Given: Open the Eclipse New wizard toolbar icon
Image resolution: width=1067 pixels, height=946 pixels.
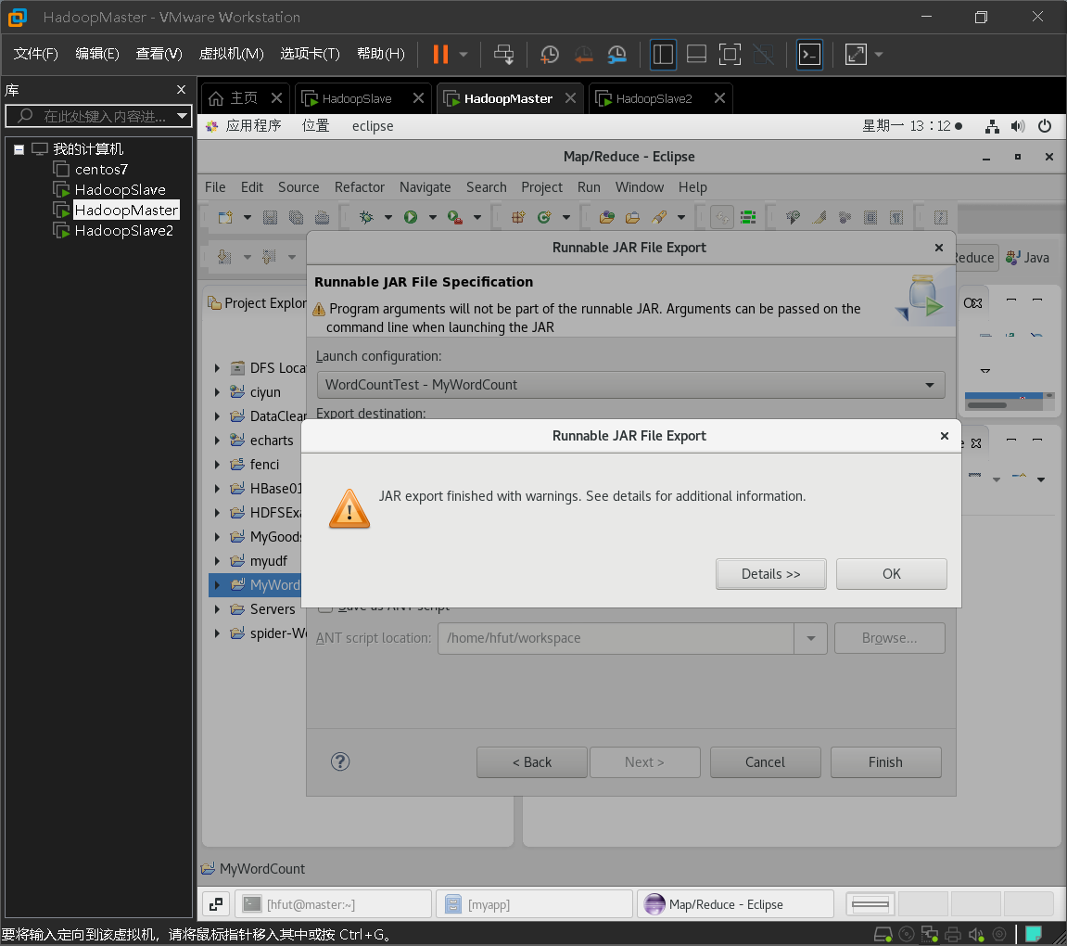Looking at the screenshot, I should (x=225, y=218).
